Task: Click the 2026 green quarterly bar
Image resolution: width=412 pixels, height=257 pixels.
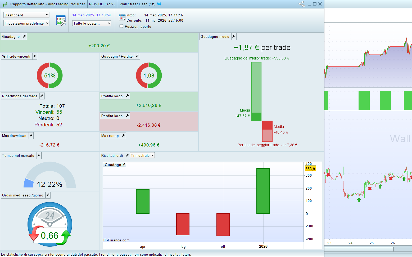Action: tap(263, 191)
